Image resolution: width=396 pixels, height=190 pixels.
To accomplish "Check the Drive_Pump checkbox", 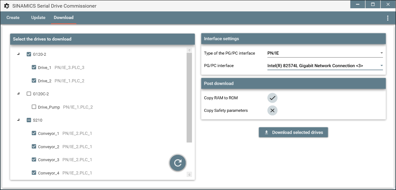I will [34, 107].
